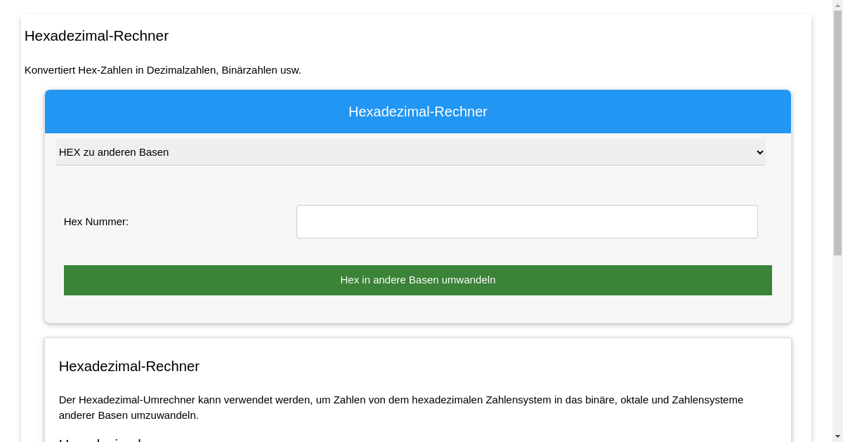Click the 'Hex Nummer:' label
This screenshot has height=442, width=843.
96,222
